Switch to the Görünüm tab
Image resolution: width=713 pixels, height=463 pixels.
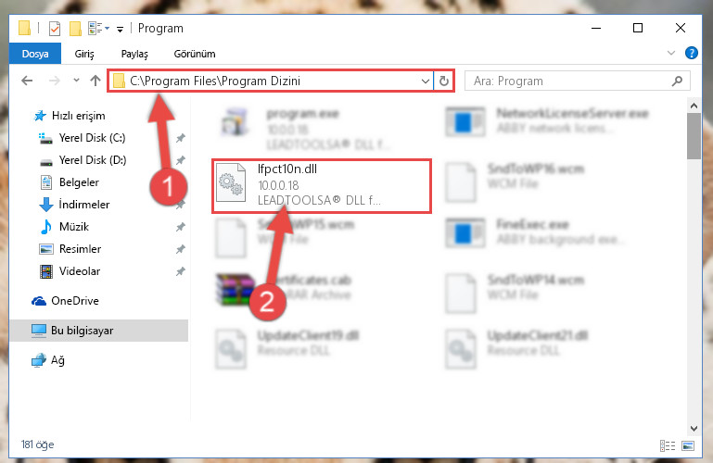point(195,54)
